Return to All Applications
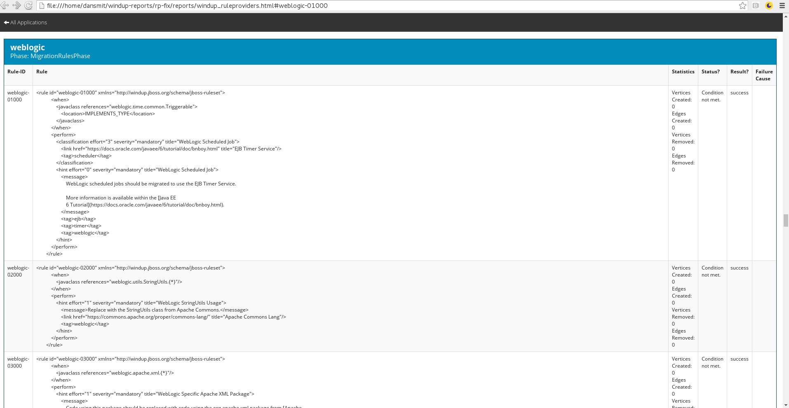789x408 pixels. pos(26,22)
